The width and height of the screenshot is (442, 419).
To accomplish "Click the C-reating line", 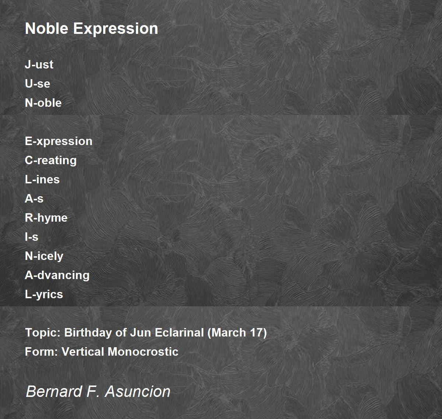I will point(51,161).
